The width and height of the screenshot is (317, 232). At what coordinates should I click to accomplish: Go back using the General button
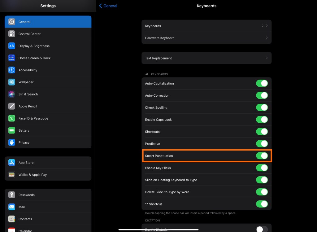(x=108, y=6)
